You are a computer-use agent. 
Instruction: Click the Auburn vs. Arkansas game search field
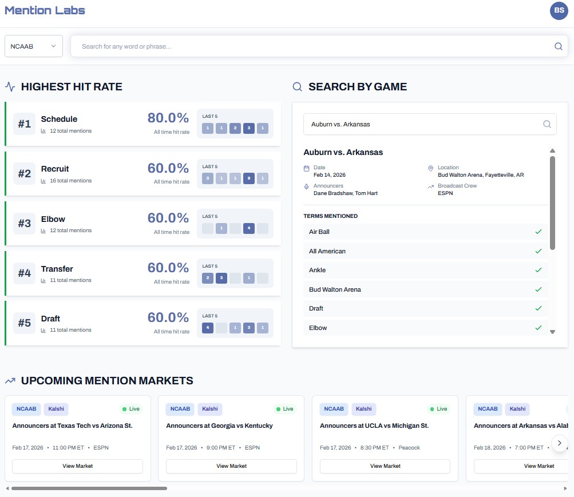point(430,124)
